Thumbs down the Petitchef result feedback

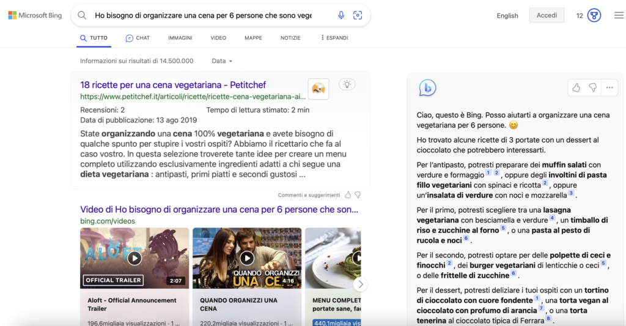pos(358,195)
